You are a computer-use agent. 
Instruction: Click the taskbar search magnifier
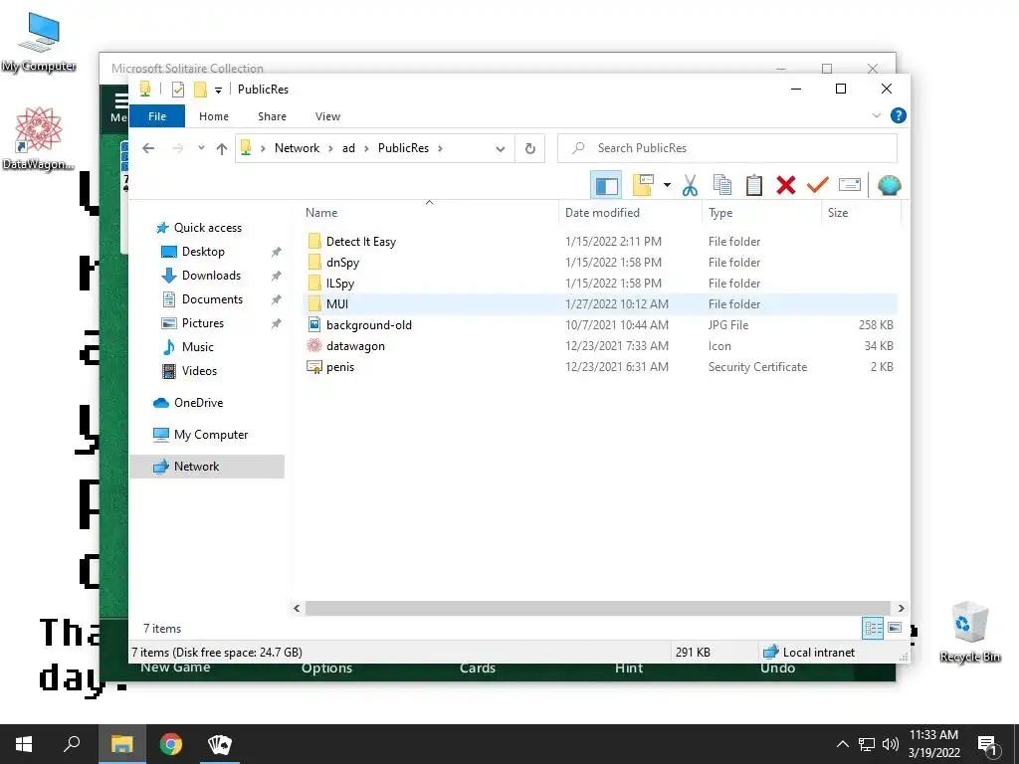point(72,744)
